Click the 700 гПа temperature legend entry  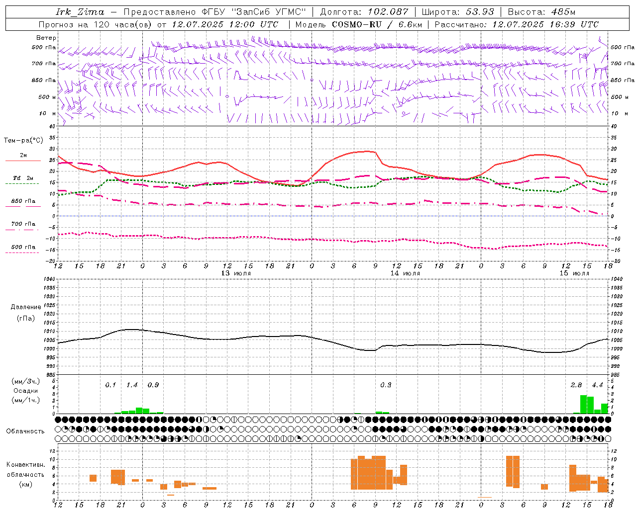click(x=23, y=224)
